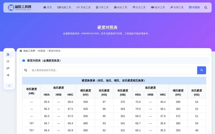Click the list icon in left sidebar
This screenshot has height=134, width=215.
[x=8, y=61]
